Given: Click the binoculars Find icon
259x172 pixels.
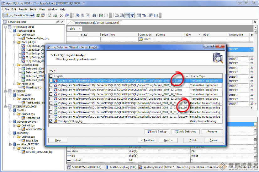Looking at the screenshot, I should [94, 15].
